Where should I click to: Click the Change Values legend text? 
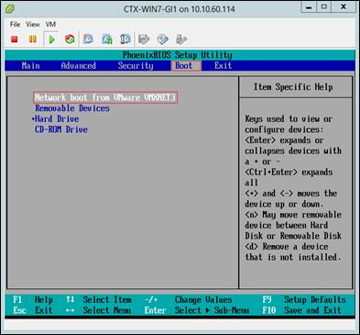203,299
